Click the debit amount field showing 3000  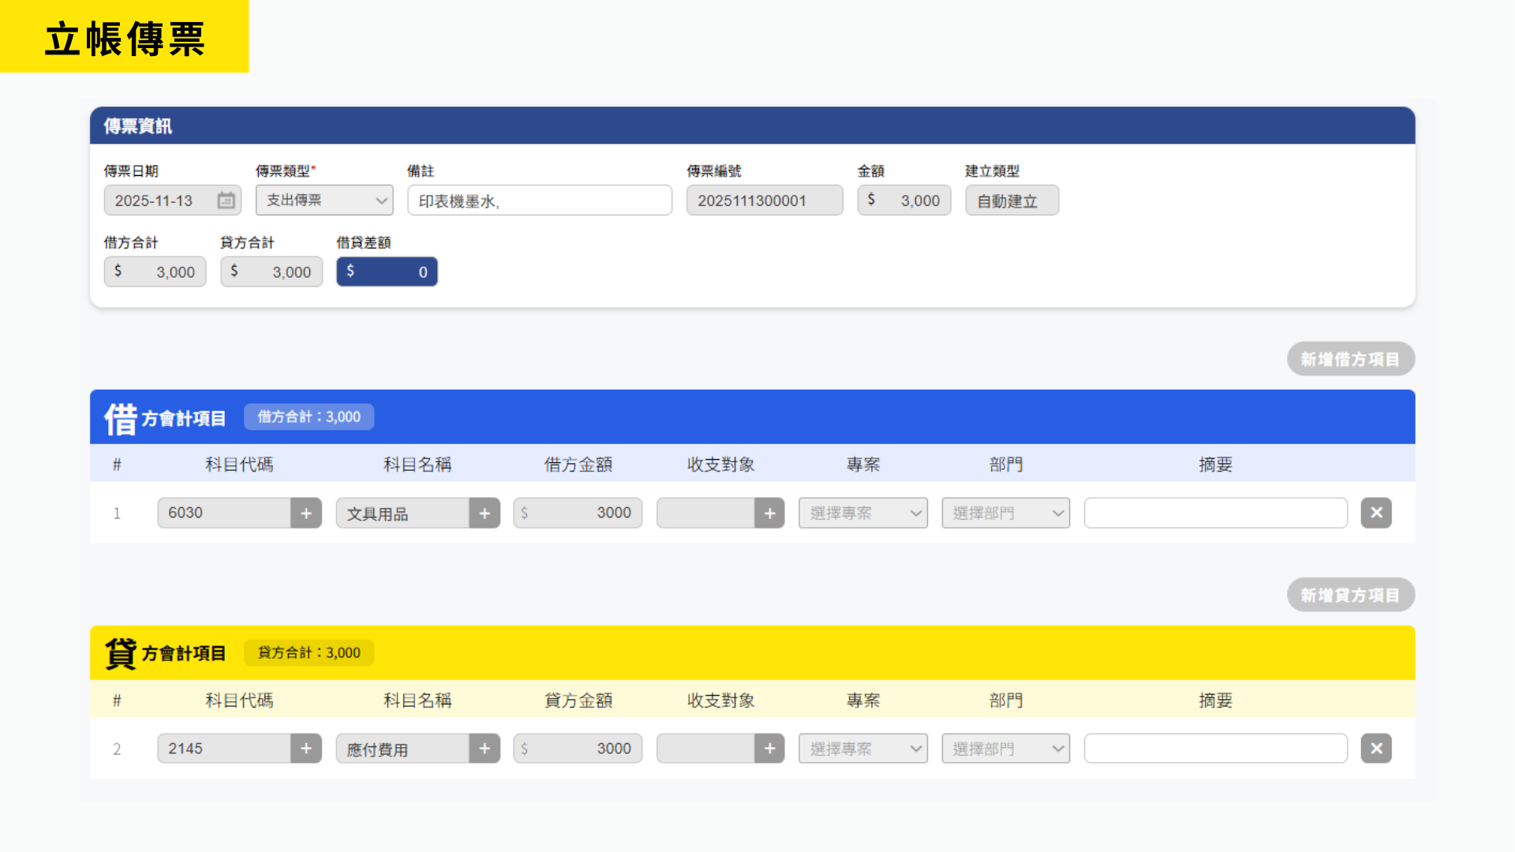578,513
